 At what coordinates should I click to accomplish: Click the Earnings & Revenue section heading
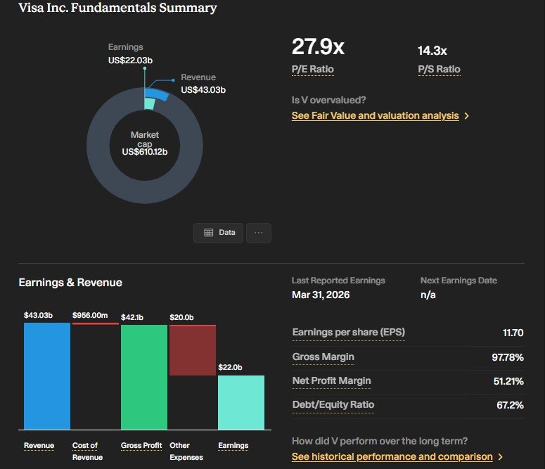(70, 282)
